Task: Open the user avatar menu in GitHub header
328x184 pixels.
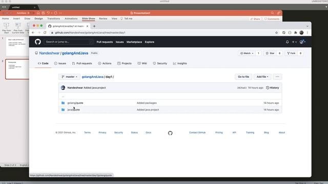Action: [x=302, y=42]
